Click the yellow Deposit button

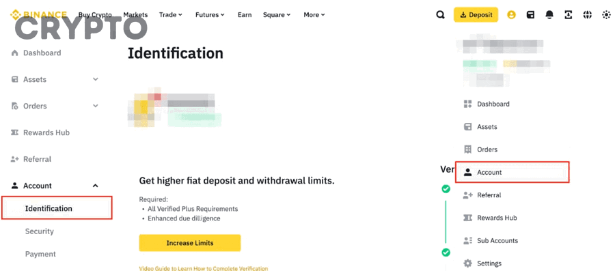pyautogui.click(x=476, y=15)
